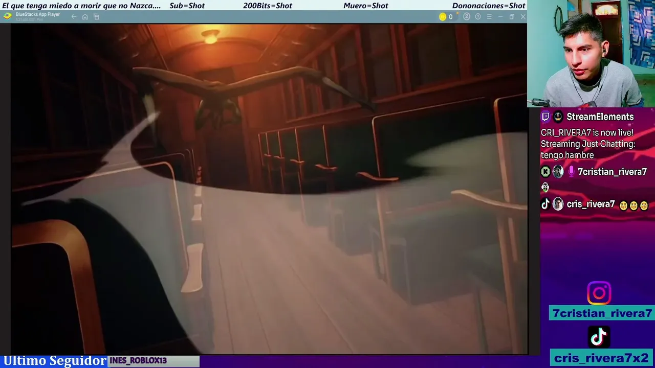This screenshot has height=368, width=655.
Task: Open BlueStacks hamburger menu
Action: coord(489,17)
